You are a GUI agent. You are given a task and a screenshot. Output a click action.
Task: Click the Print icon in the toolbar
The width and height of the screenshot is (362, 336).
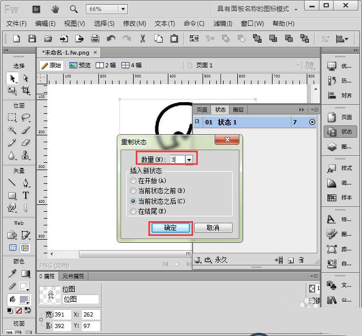point(95,38)
